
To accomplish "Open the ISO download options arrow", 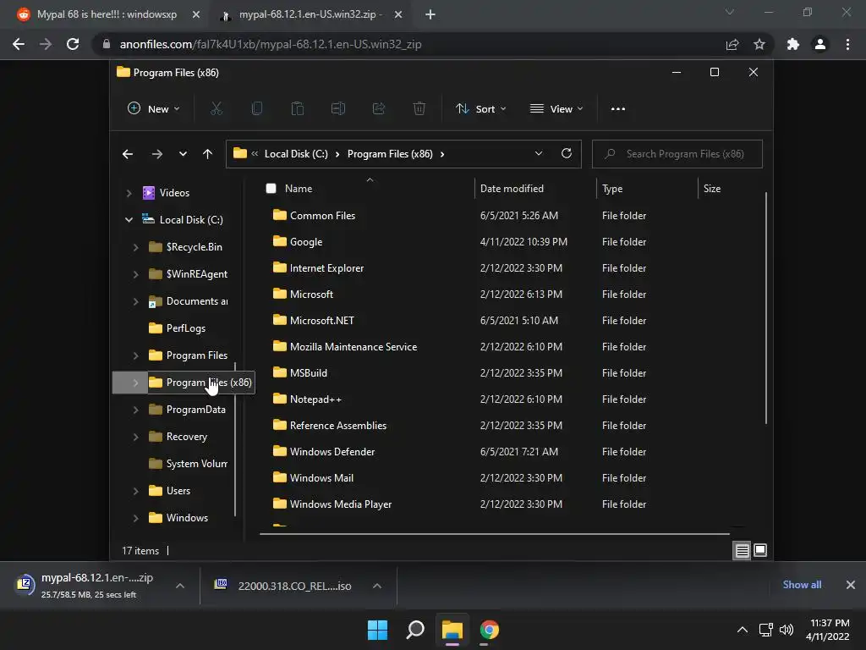I will 376,586.
